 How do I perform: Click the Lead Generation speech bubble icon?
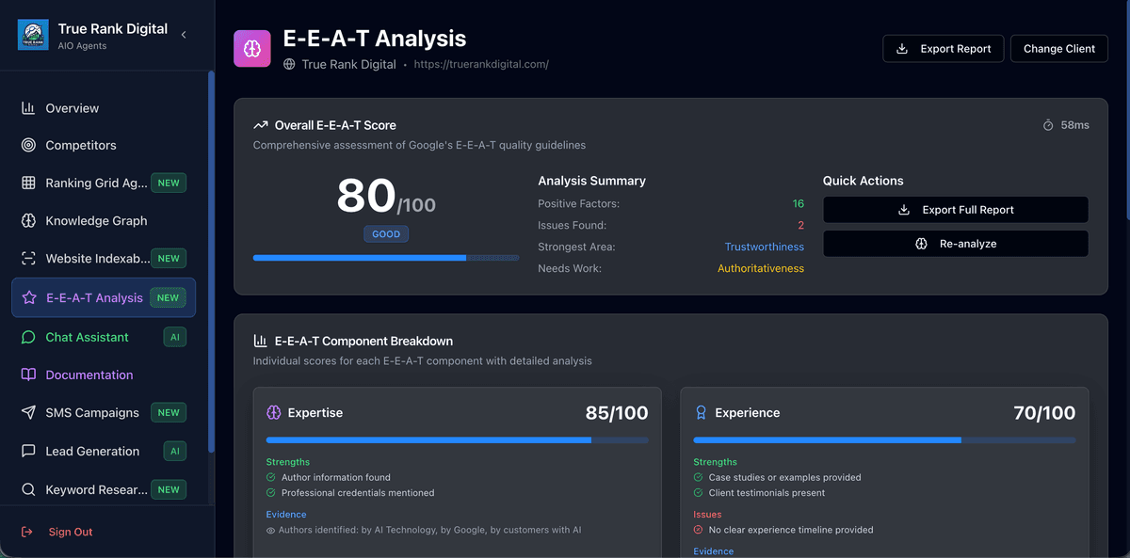28,452
